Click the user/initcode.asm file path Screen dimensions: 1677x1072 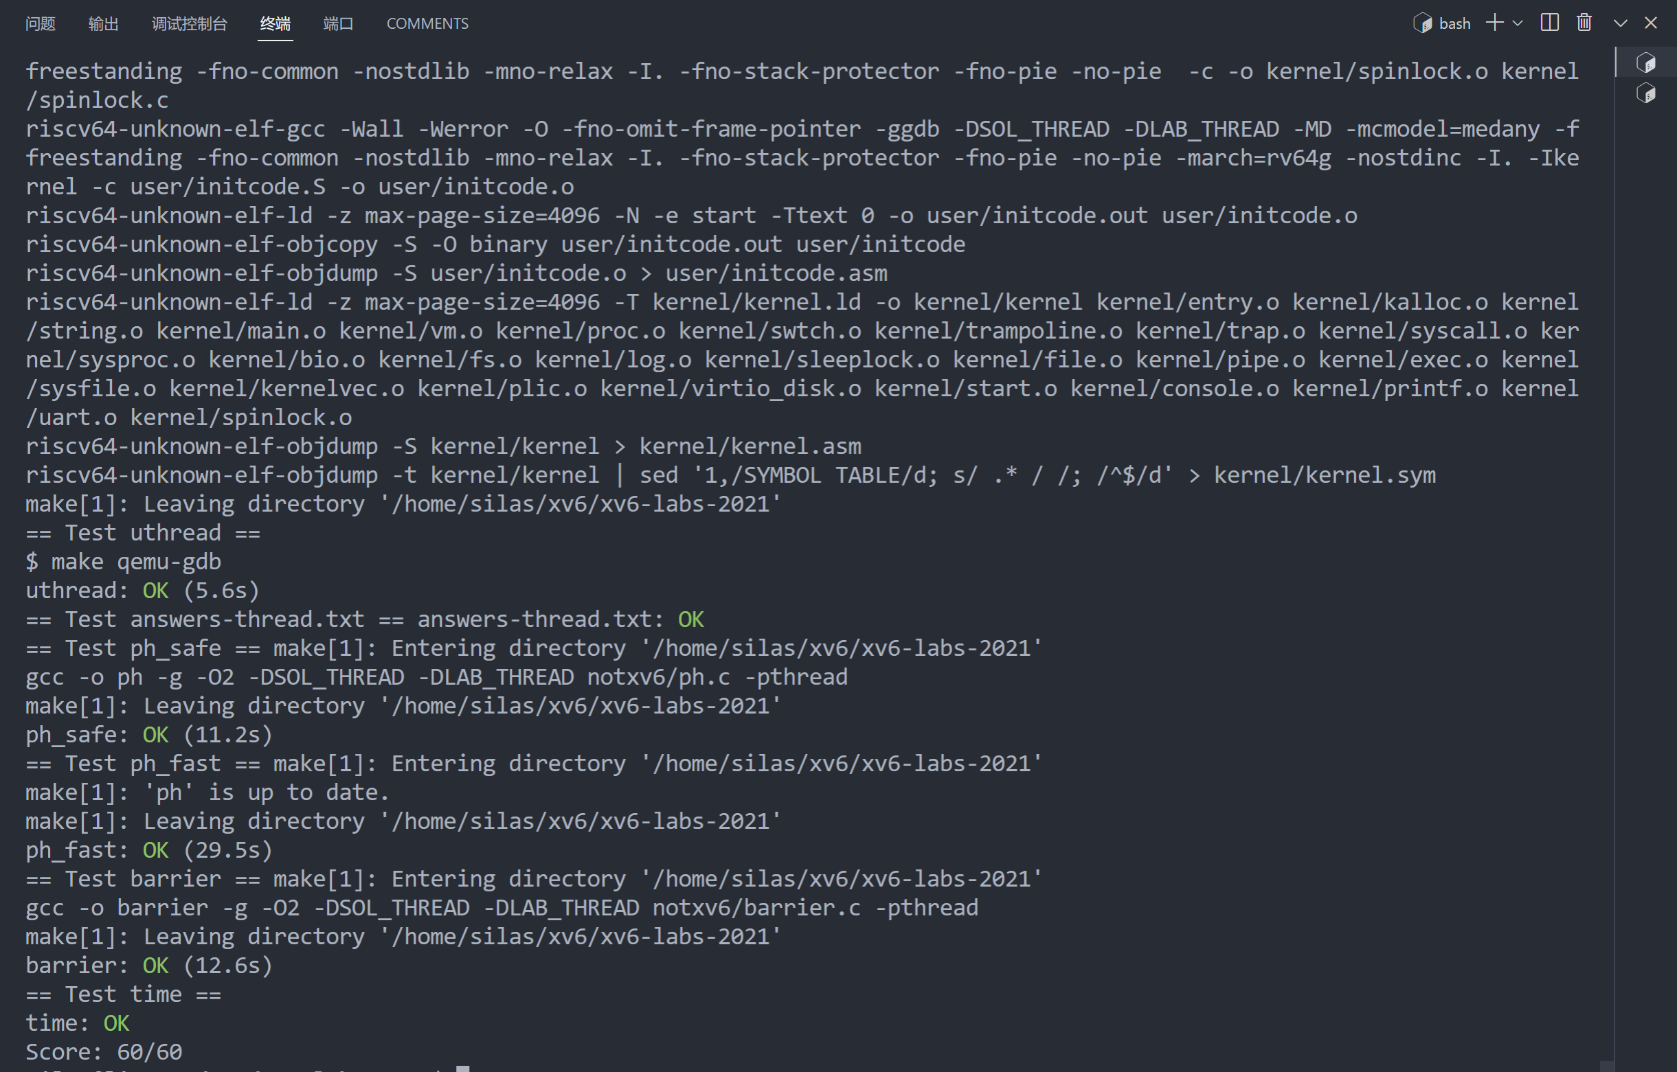point(776,273)
